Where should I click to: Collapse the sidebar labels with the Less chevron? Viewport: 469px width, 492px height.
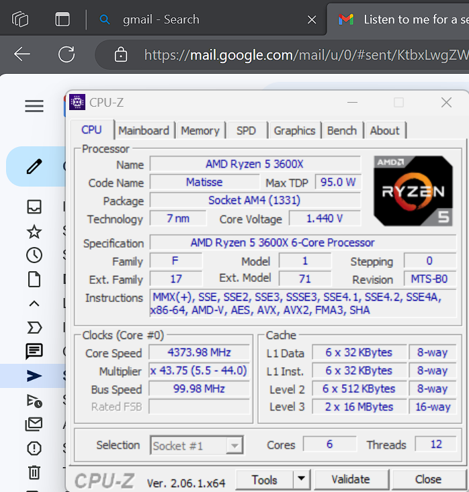click(x=34, y=303)
